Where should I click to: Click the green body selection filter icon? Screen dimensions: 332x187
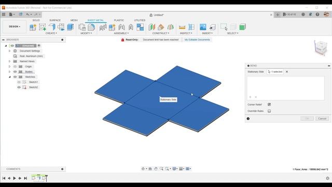[242, 27]
